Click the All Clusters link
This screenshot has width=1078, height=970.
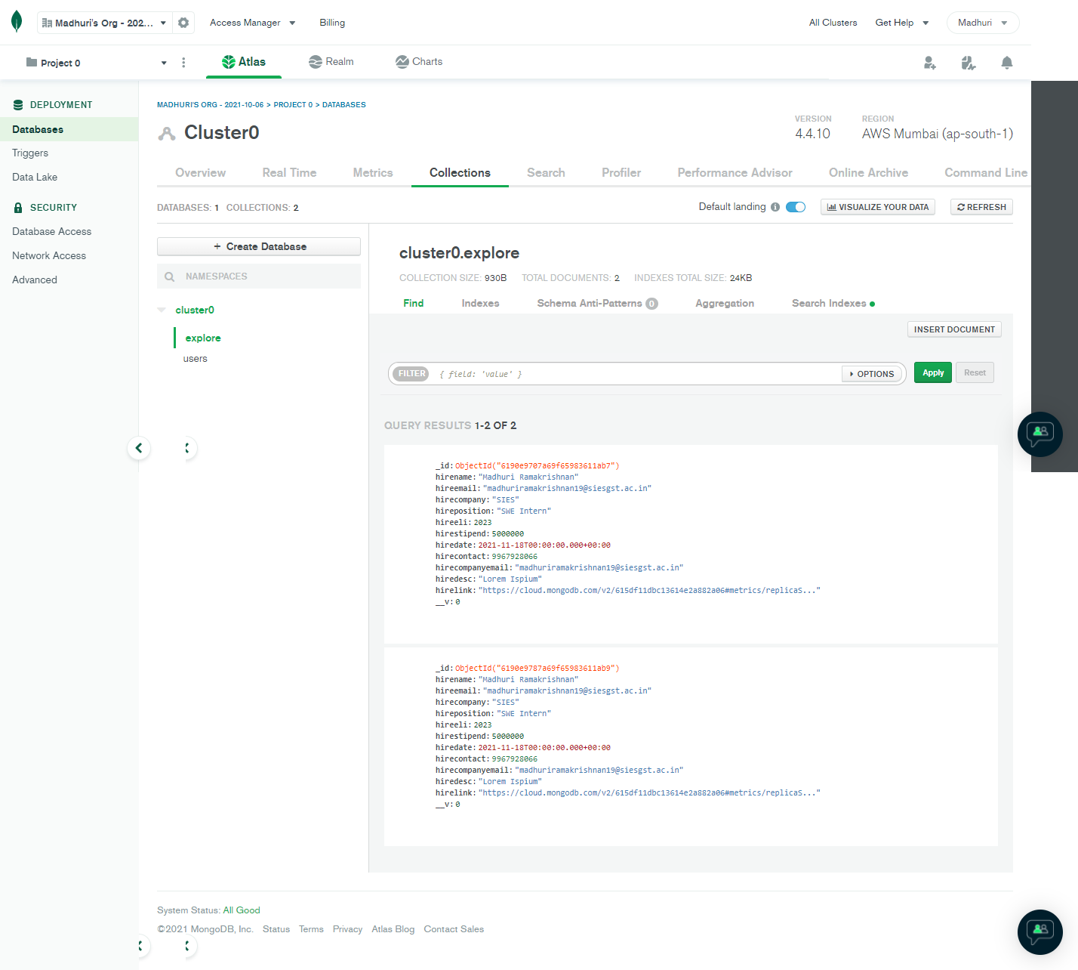[x=833, y=23]
